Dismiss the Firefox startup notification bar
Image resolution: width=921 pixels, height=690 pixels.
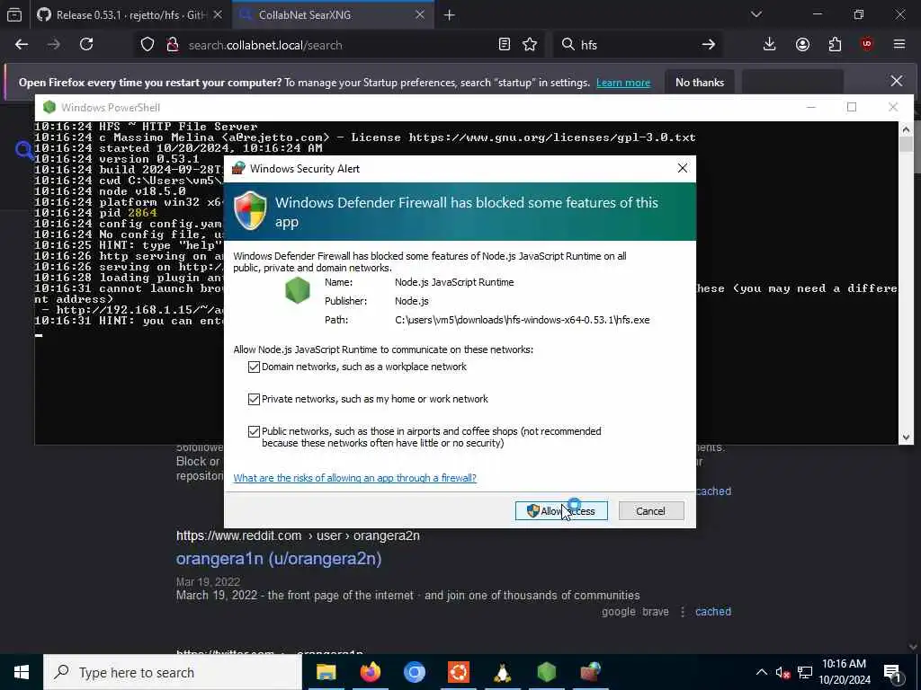(897, 81)
